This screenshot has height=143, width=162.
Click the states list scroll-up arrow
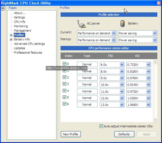(155, 62)
